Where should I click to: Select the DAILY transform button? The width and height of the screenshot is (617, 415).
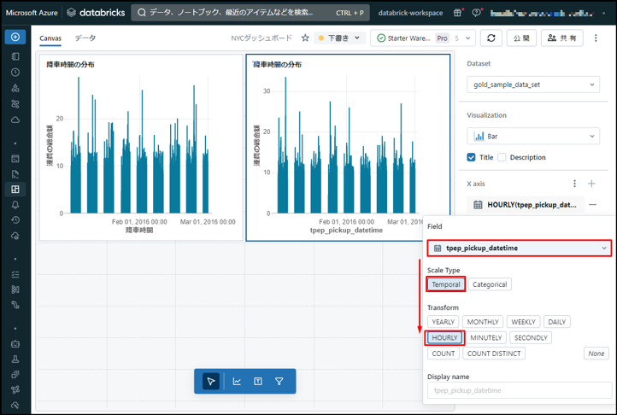(x=556, y=322)
